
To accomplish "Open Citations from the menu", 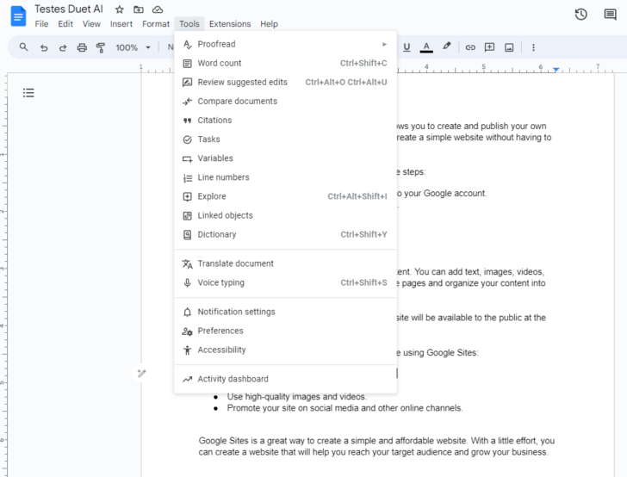I will 286,121.
